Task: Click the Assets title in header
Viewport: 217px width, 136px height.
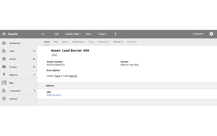Action: pyautogui.click(x=12, y=34)
